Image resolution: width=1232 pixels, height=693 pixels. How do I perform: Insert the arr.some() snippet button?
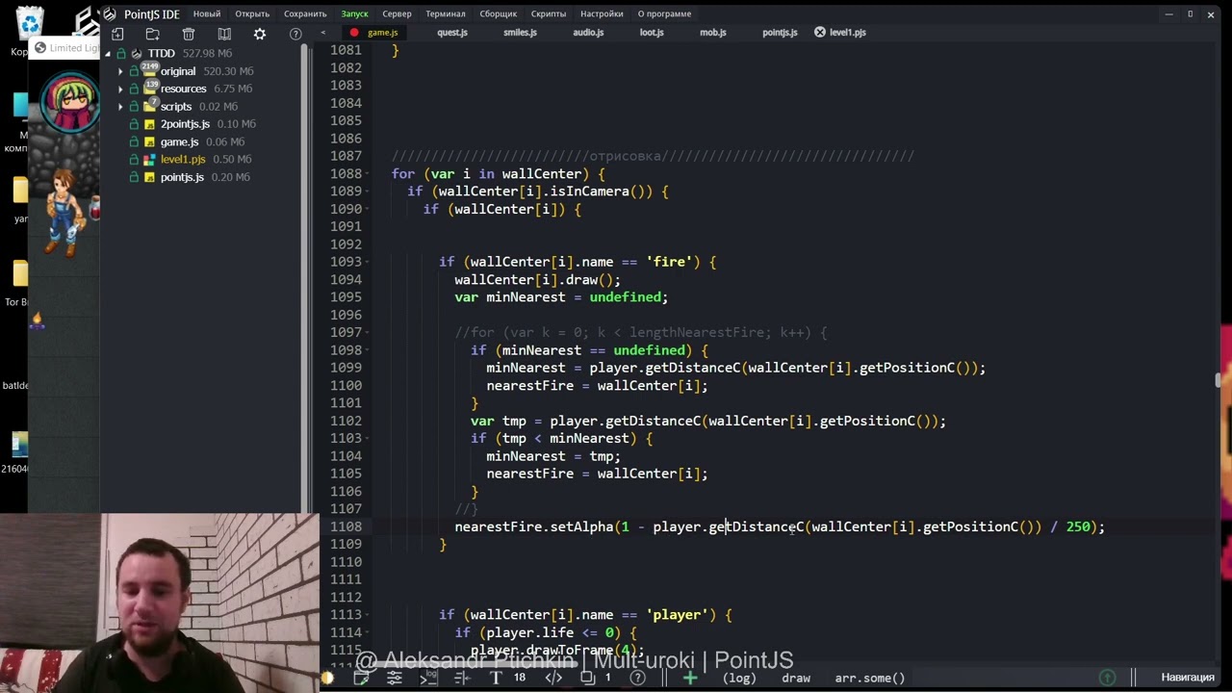pos(870,678)
